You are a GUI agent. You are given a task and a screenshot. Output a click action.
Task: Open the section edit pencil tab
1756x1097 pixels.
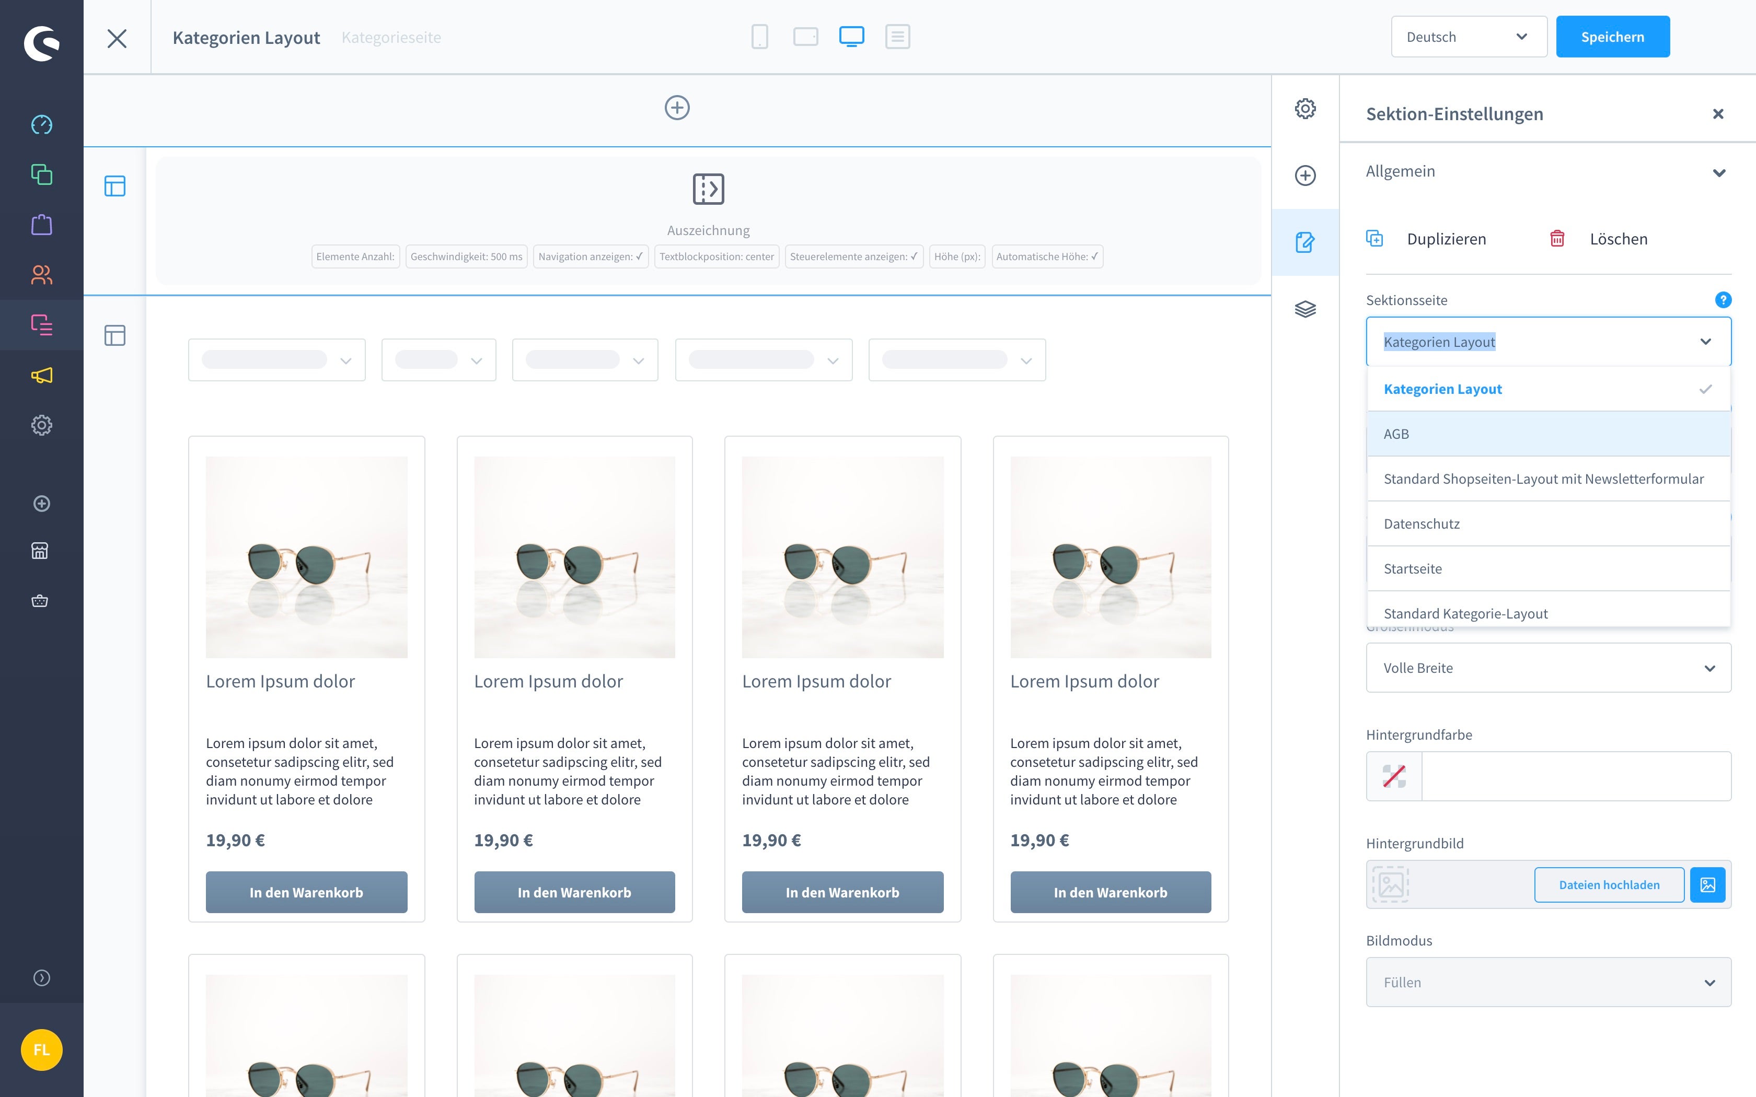point(1306,242)
